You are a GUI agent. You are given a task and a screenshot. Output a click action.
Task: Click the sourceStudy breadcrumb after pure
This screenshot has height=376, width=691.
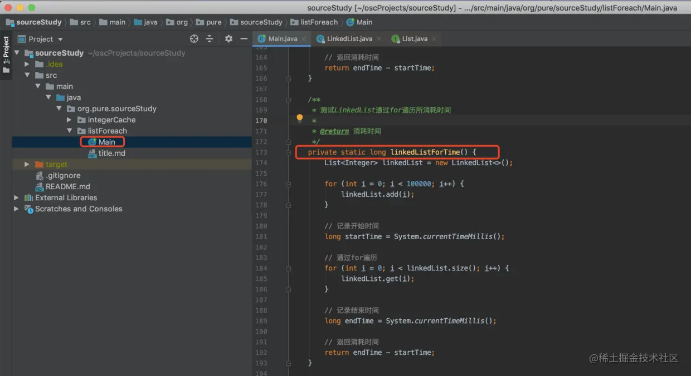point(256,22)
